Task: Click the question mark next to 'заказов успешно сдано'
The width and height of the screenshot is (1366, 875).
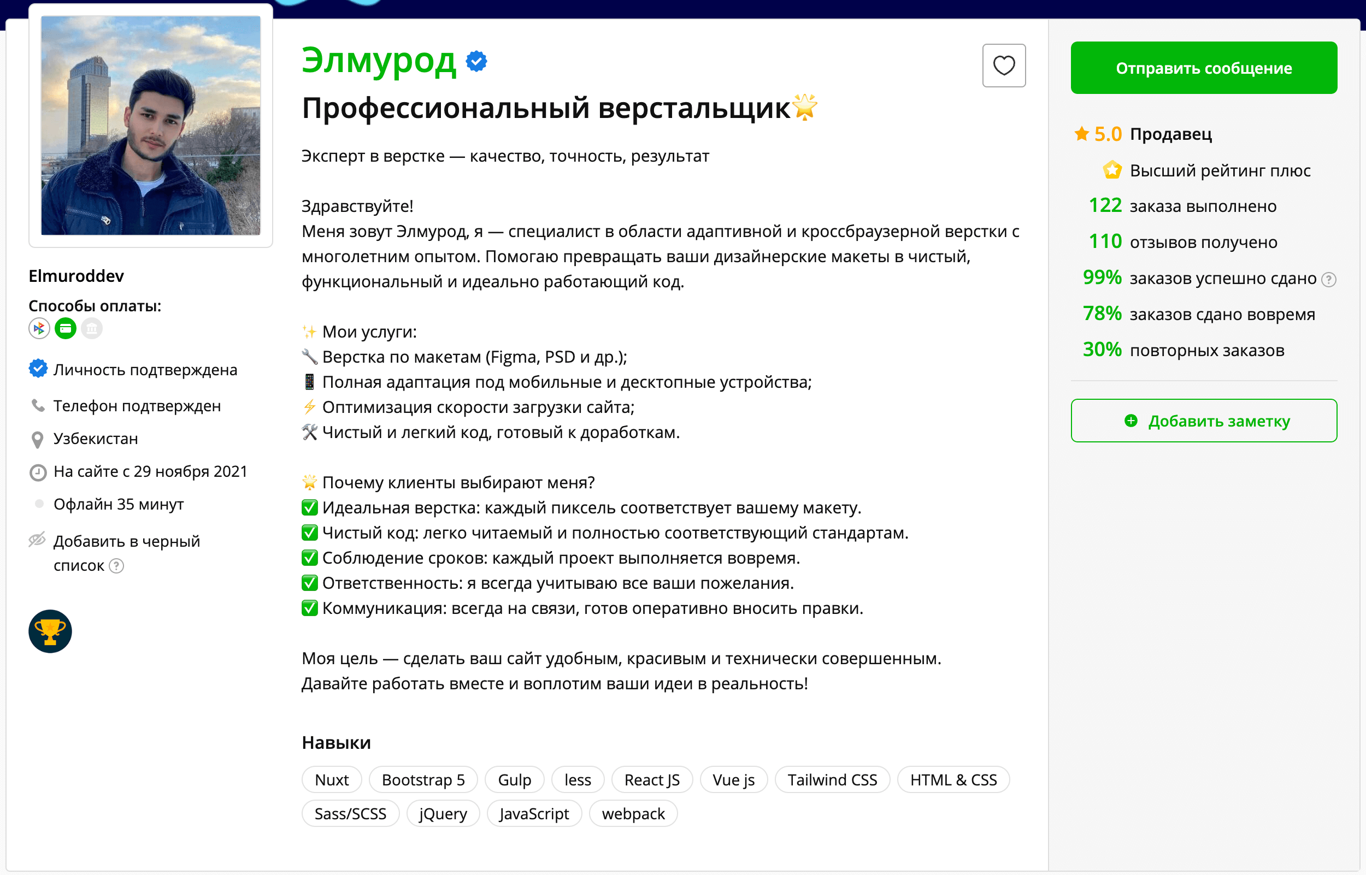Action: click(1328, 280)
